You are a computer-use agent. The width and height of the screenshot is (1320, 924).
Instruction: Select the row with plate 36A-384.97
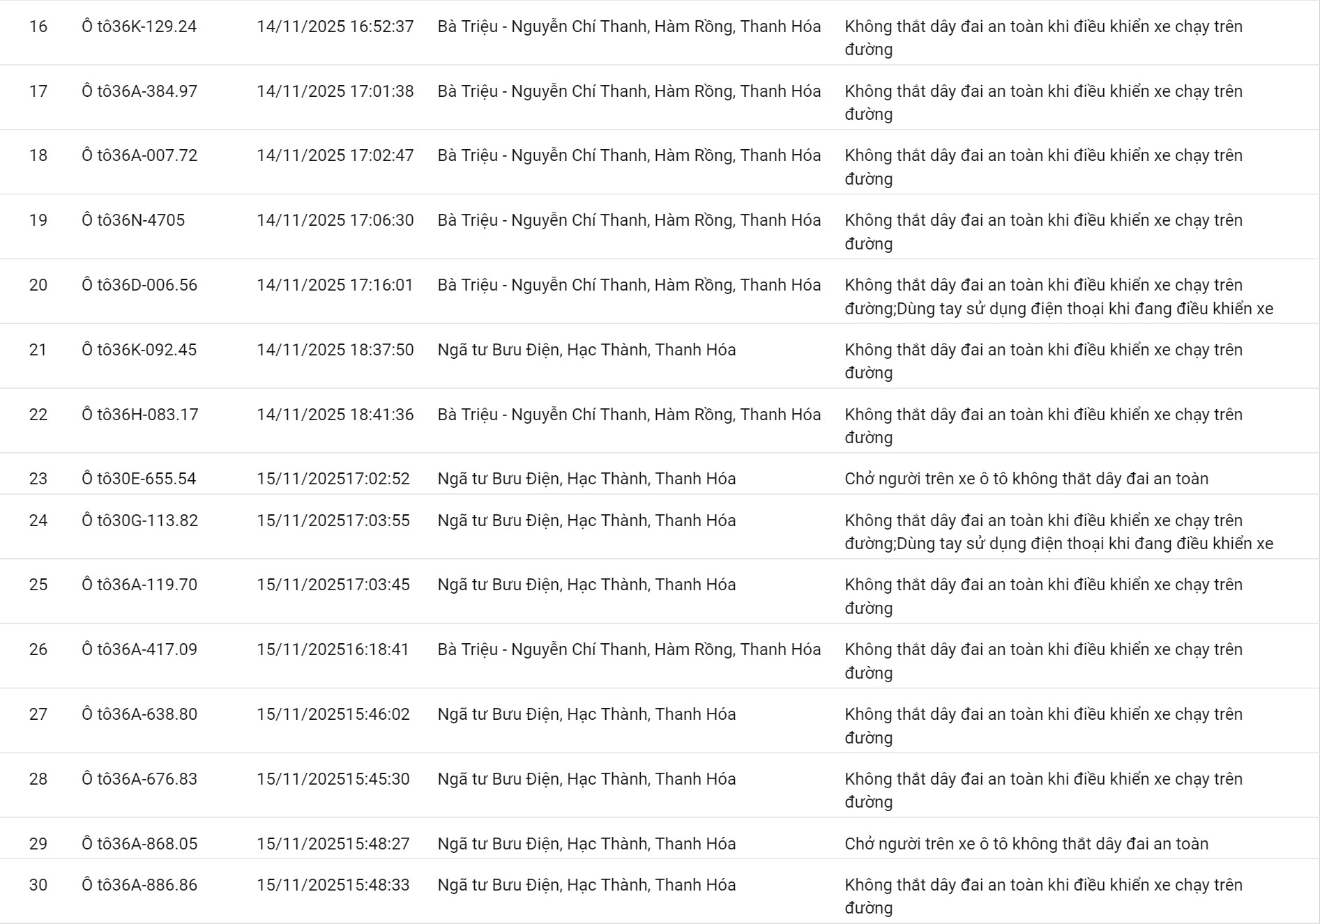click(x=139, y=91)
